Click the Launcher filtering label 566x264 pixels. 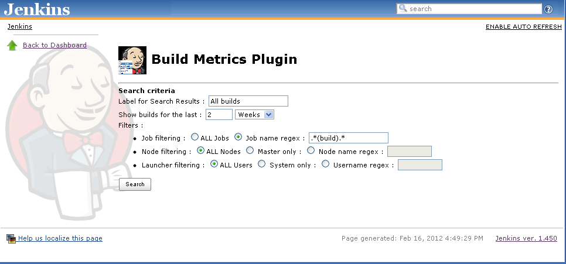[173, 165]
